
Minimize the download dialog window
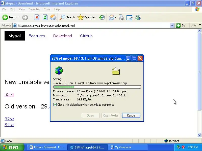[129, 58]
